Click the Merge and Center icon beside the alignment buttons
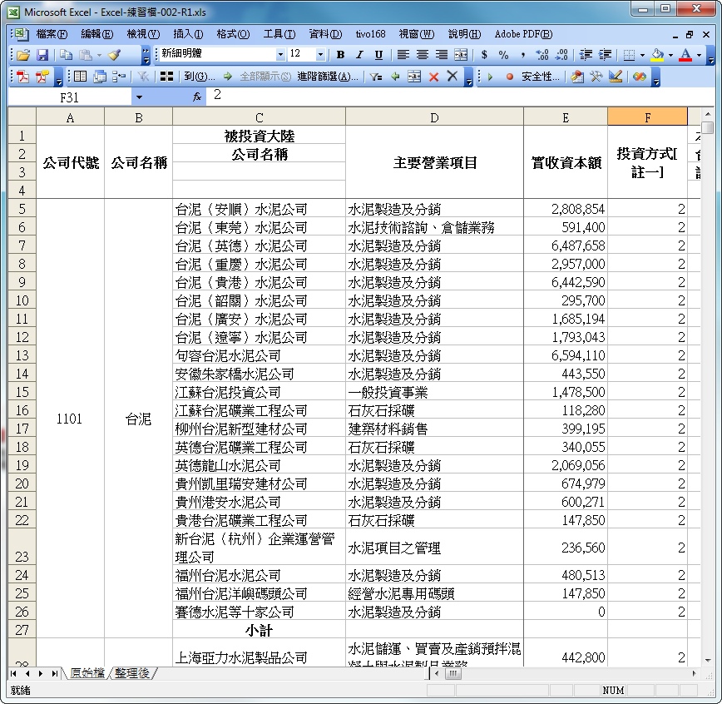Viewport: 722px width, 704px height. coord(461,55)
